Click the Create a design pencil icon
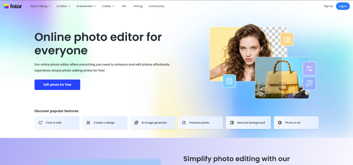This screenshot has height=165, width=353. pos(88,123)
